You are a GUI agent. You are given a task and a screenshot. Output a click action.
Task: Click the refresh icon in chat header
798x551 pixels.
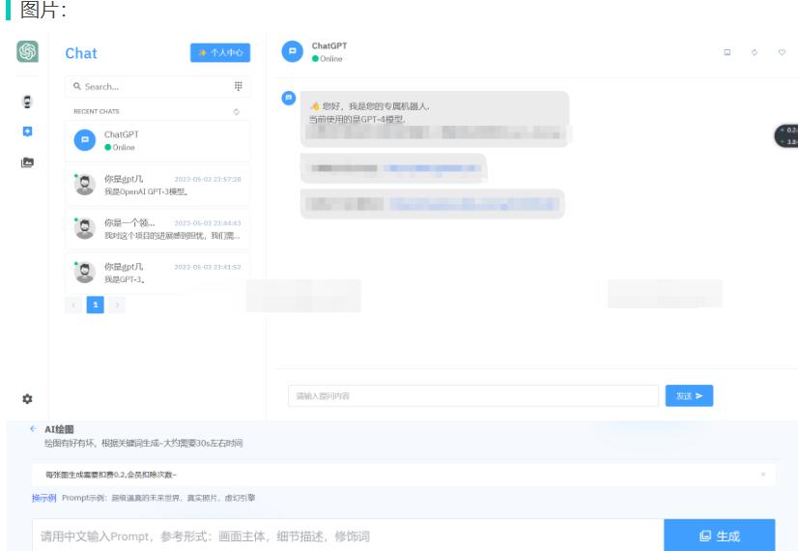[x=755, y=52]
